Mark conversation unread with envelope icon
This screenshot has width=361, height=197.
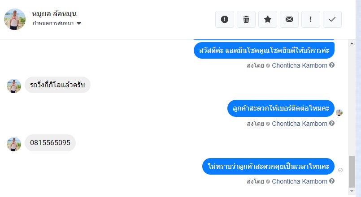pos(289,19)
